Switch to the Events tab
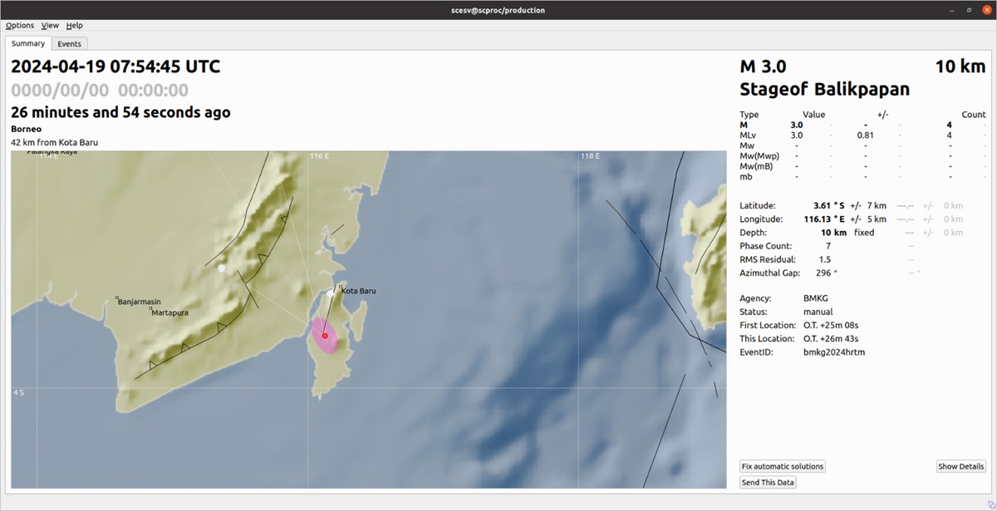 69,44
